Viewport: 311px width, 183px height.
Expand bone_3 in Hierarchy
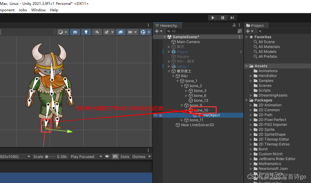pyautogui.click(x=186, y=91)
